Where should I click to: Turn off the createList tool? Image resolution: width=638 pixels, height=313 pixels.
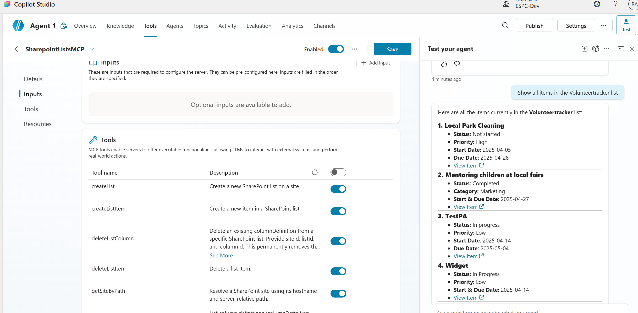click(x=338, y=189)
